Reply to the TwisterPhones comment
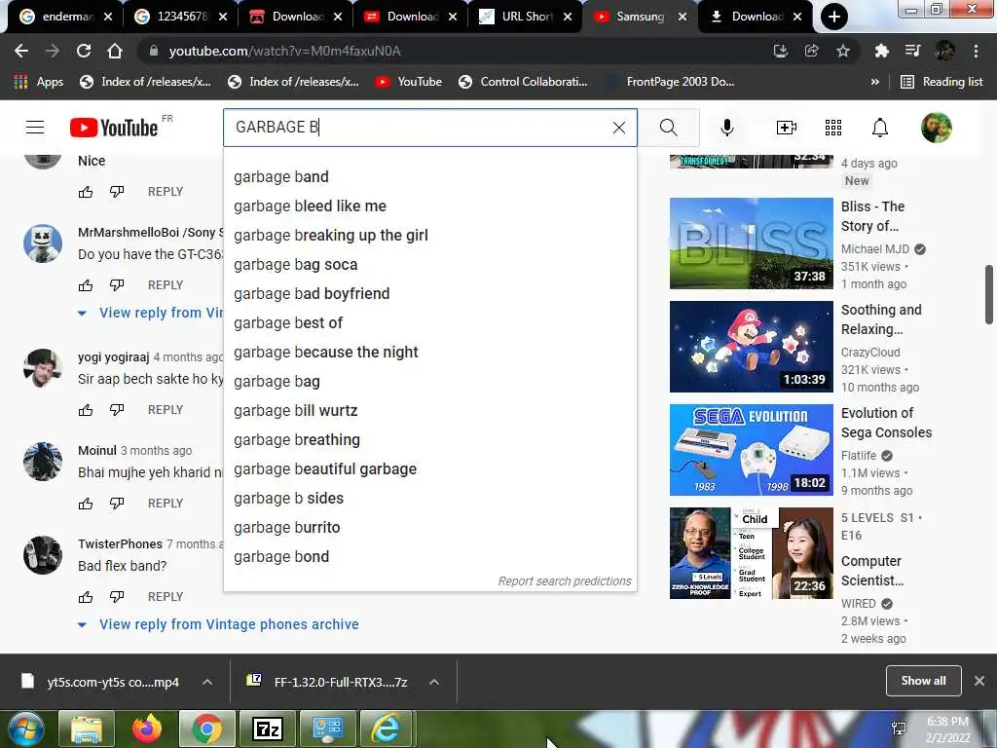Viewport: 997px width, 748px height. tap(166, 597)
